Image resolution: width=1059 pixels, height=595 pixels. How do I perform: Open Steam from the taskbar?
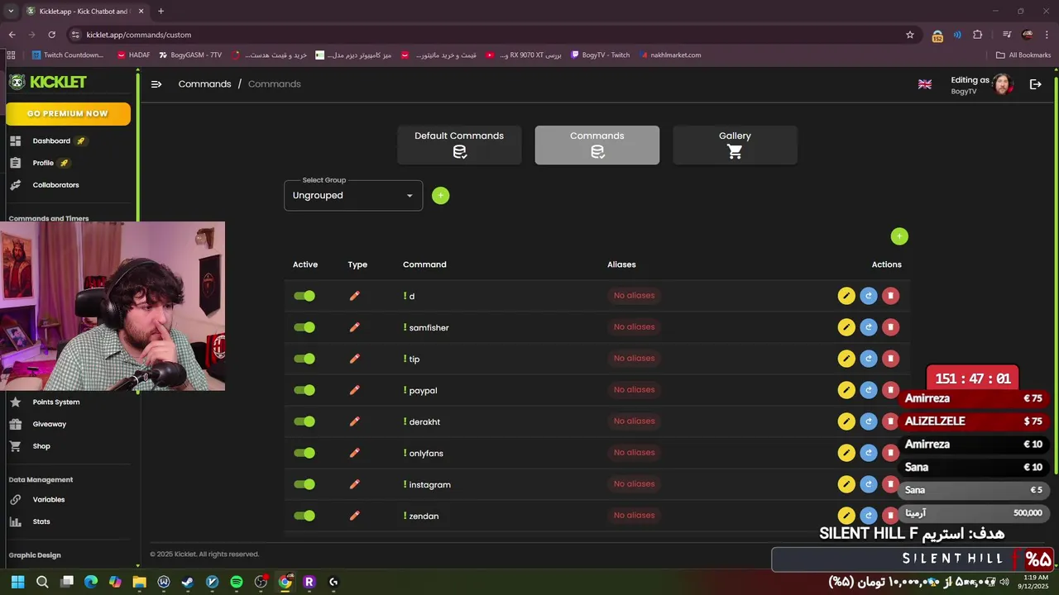tap(188, 582)
